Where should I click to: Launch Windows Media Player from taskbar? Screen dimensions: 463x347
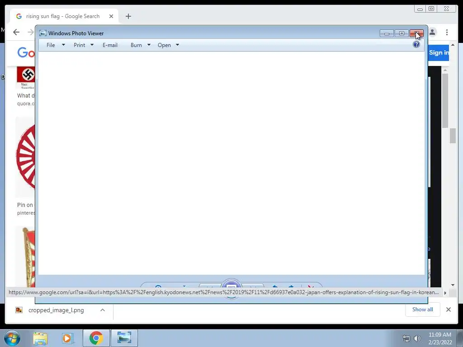[67, 338]
